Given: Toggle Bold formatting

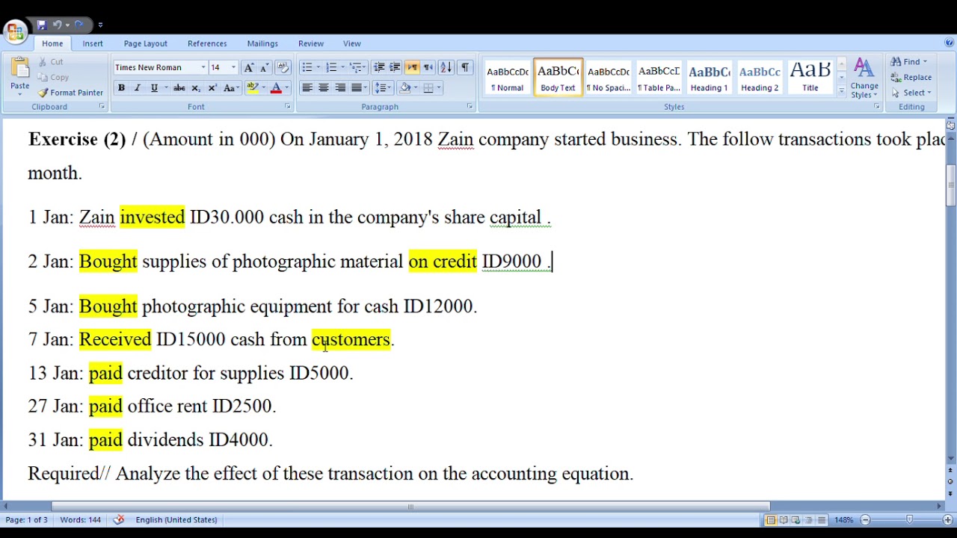Looking at the screenshot, I should [x=121, y=88].
